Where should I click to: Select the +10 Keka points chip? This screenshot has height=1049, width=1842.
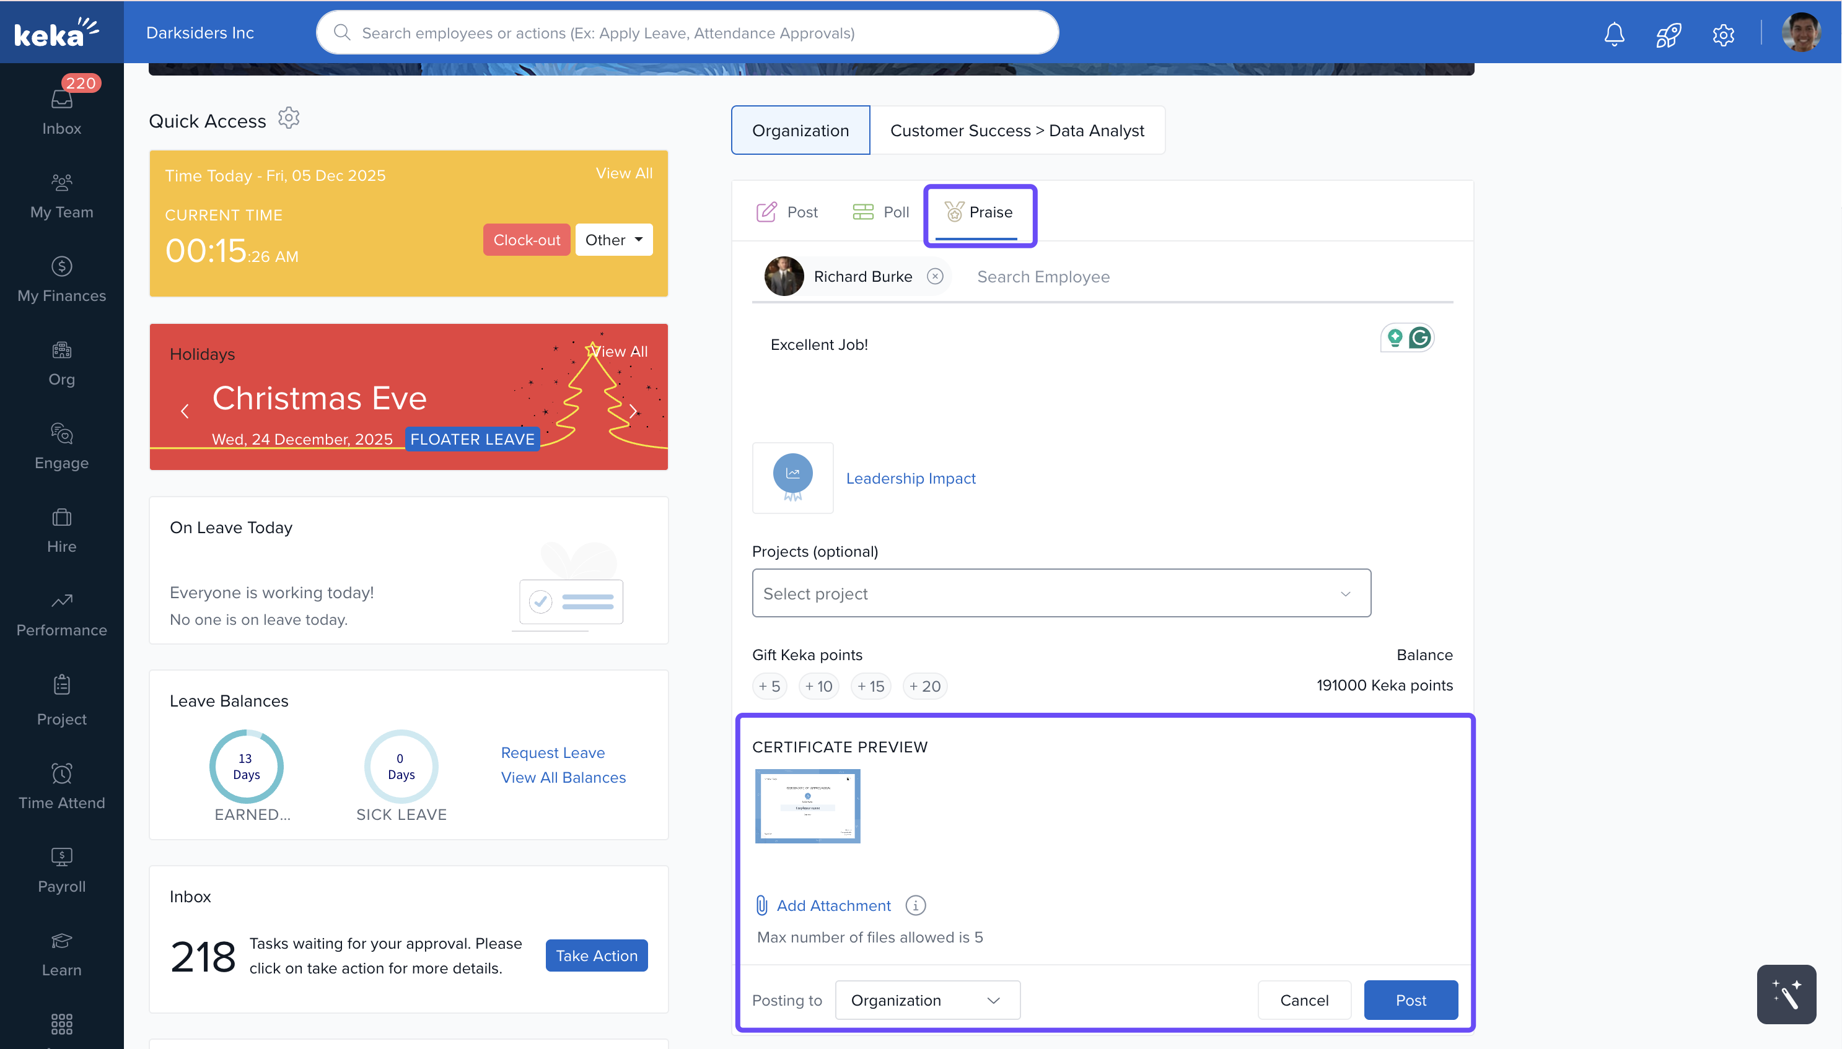(x=818, y=686)
